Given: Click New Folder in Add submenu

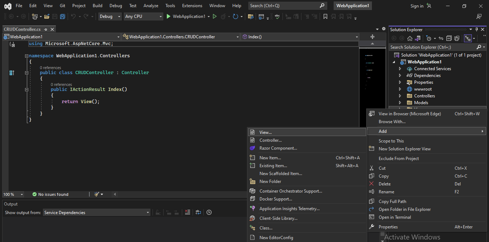Looking at the screenshot, I should (x=307, y=181).
